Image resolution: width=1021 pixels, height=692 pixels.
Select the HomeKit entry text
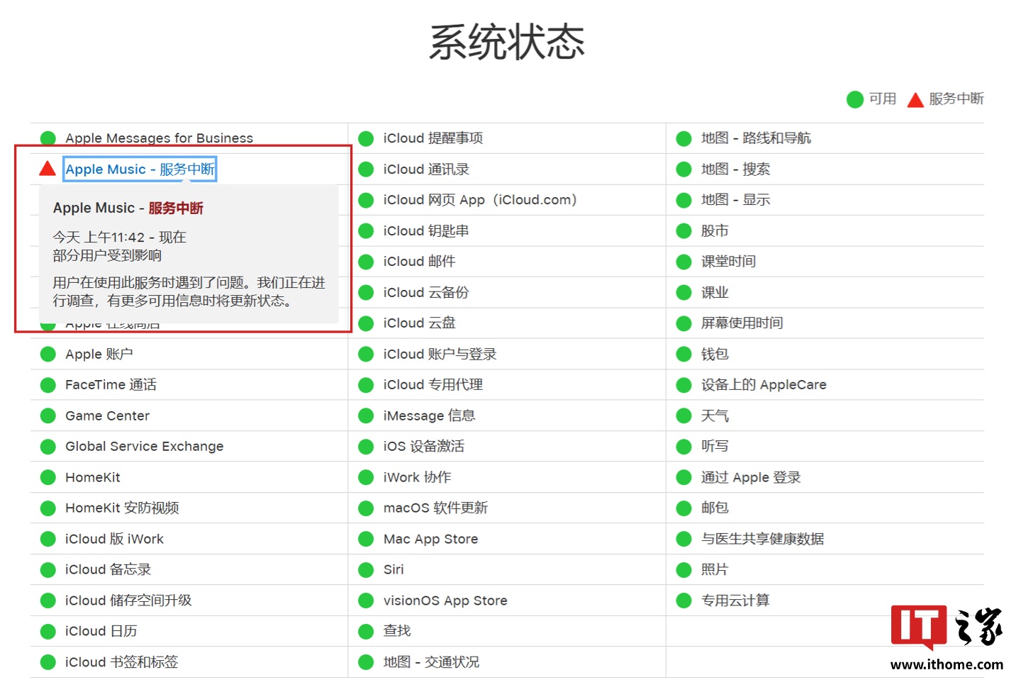coord(93,477)
